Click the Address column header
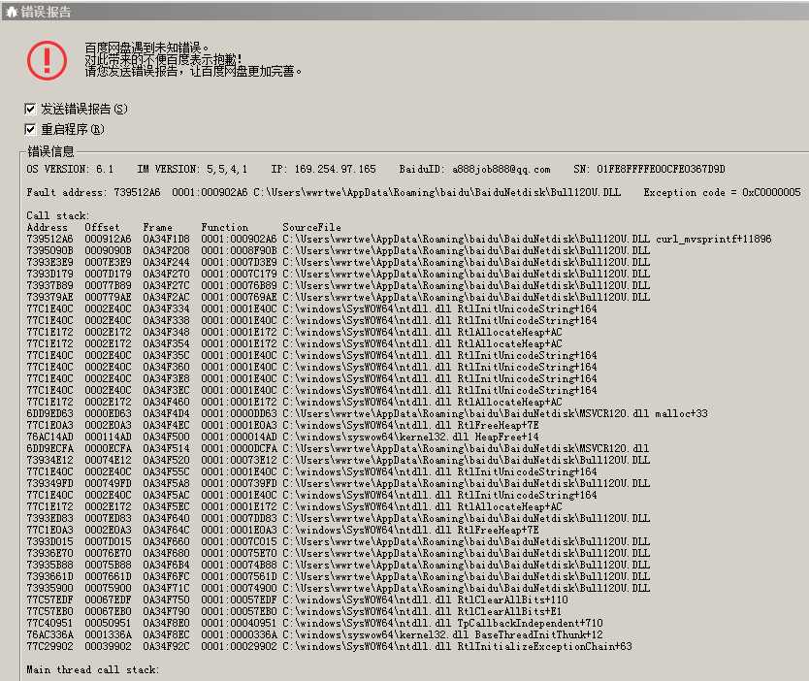 click(x=47, y=228)
